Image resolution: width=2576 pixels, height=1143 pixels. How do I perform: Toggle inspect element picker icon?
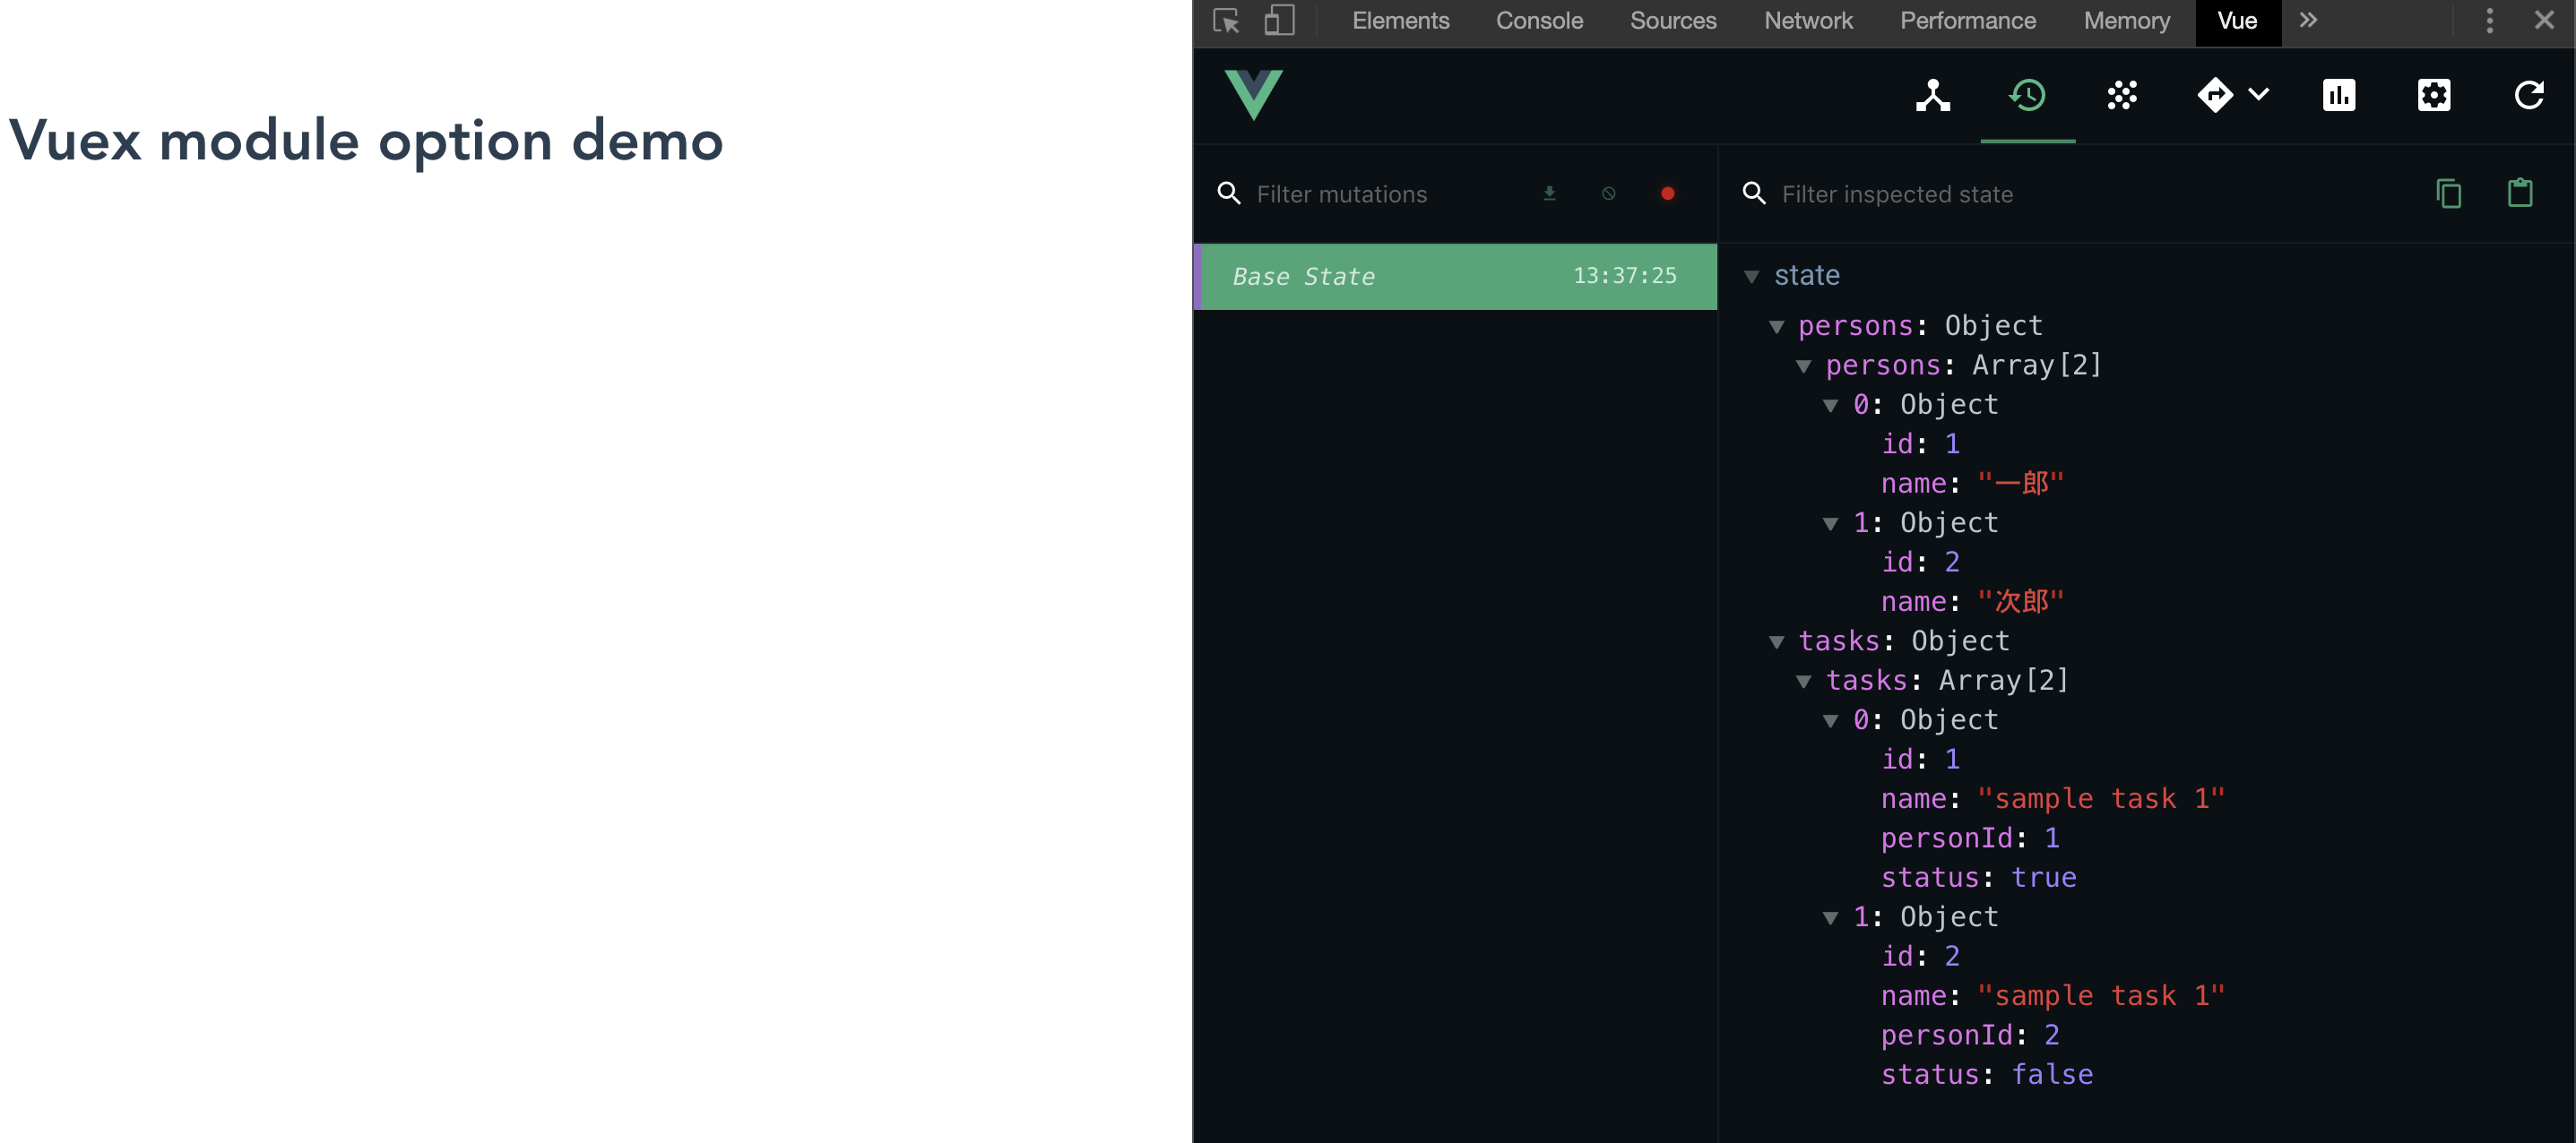coord(1226,21)
